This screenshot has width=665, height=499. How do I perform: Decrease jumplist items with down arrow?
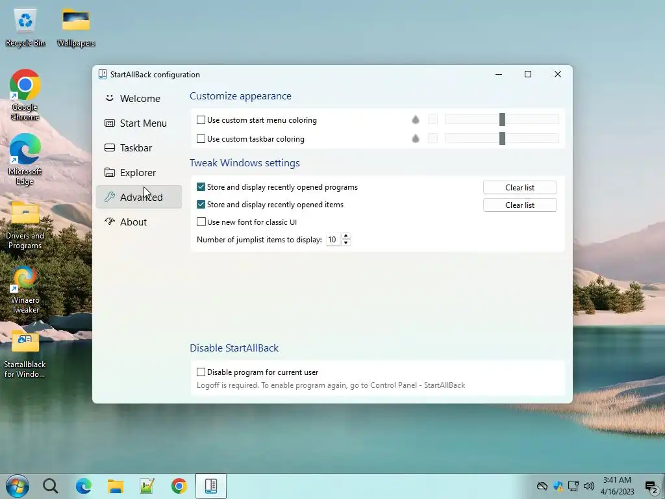346,243
